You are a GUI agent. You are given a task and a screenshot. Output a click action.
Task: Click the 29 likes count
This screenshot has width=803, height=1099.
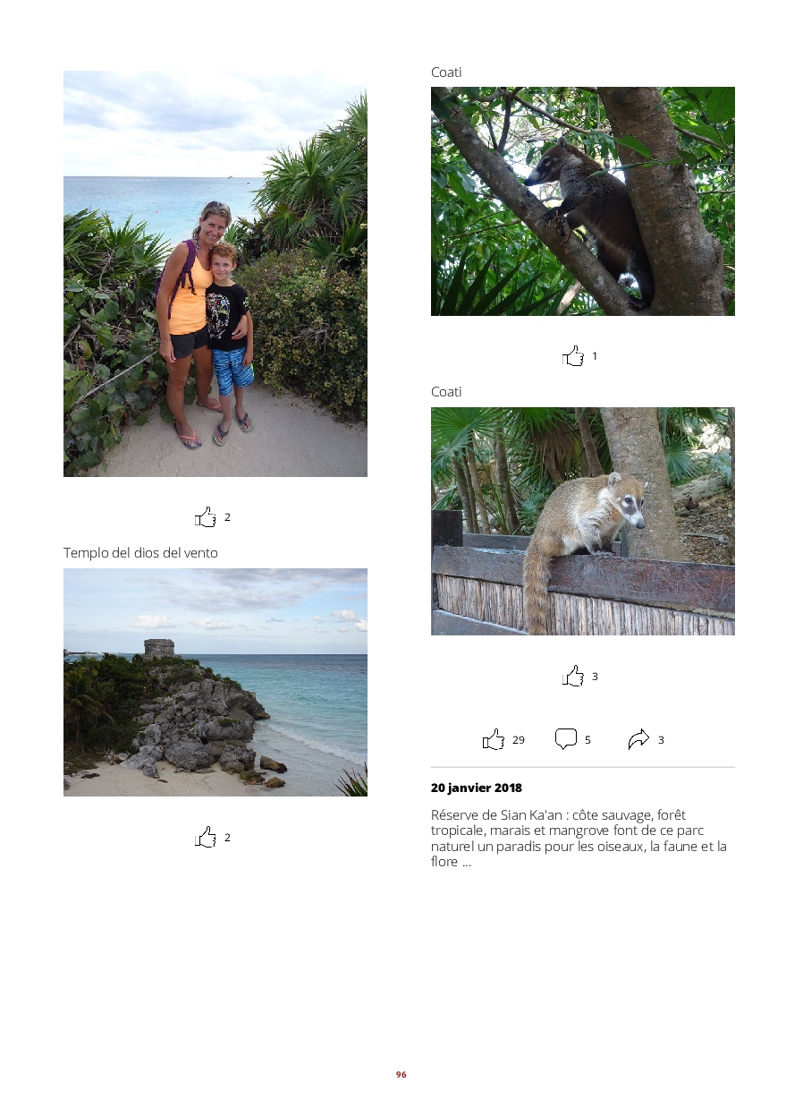pos(519,740)
